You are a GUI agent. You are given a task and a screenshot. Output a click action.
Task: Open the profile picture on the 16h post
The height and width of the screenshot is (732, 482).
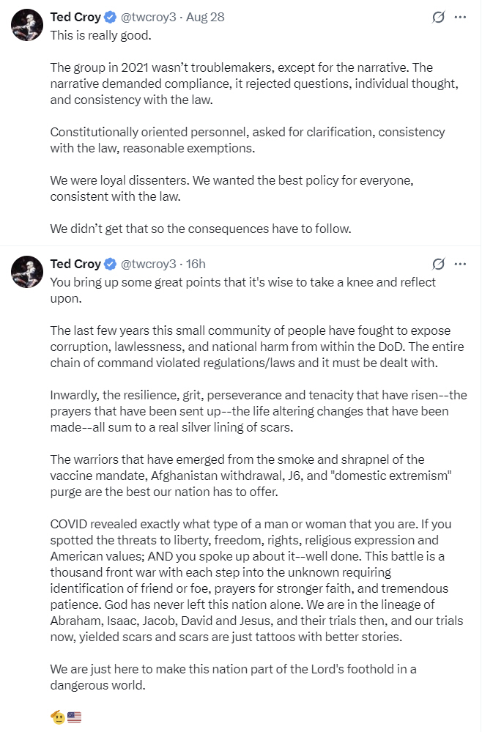coord(27,272)
